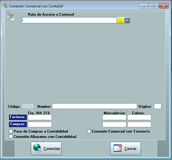
Task: Close window with red X button
Action: pyautogui.click(x=164, y=6)
